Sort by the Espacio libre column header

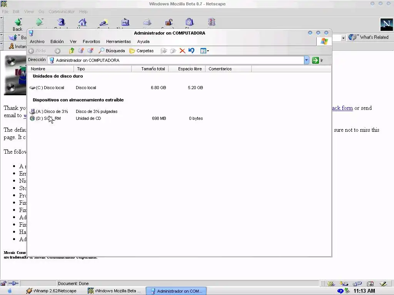[187, 69]
